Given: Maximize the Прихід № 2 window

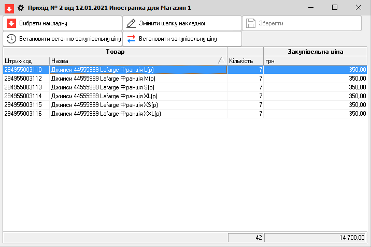Looking at the screenshot, I should (334, 8).
